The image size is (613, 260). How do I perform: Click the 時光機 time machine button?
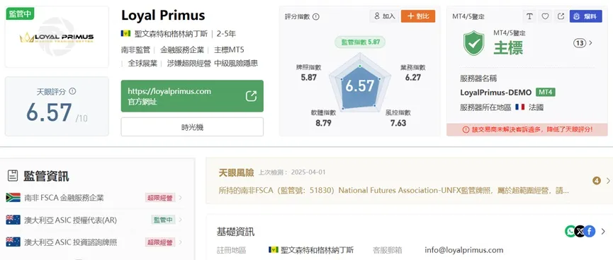pyautogui.click(x=192, y=127)
